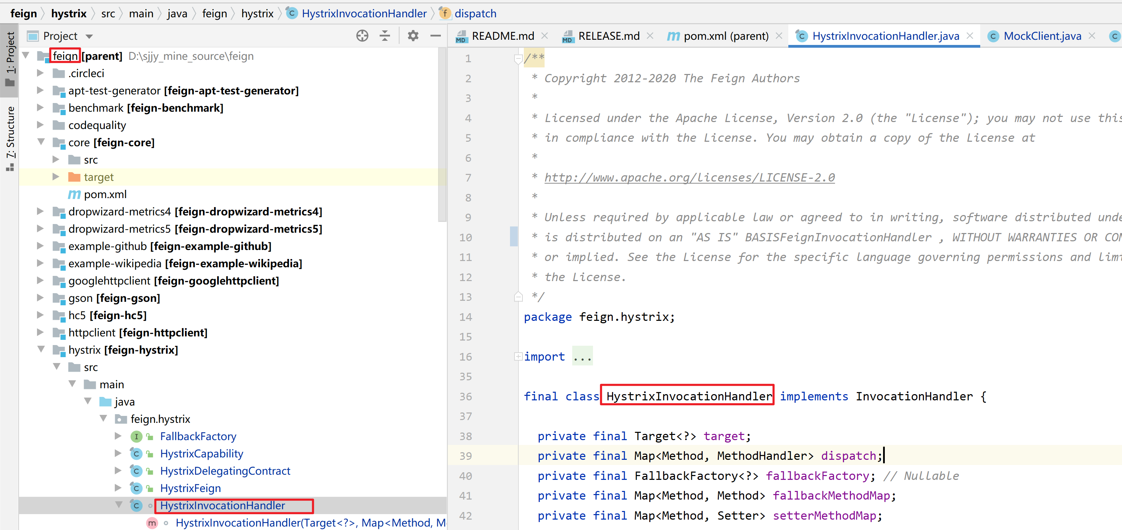Click the project tree vertical scrollbar
The height and width of the screenshot is (530, 1122).
(x=442, y=135)
